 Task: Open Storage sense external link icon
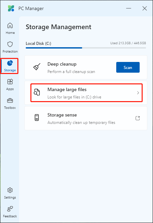tap(138, 118)
